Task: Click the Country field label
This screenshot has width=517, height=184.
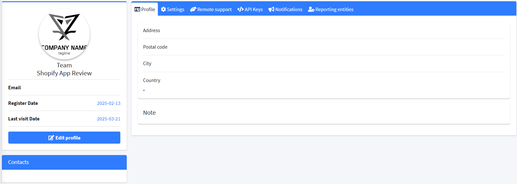Action: click(152, 80)
